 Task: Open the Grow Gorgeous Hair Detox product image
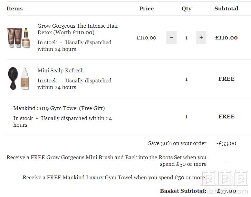19,38
